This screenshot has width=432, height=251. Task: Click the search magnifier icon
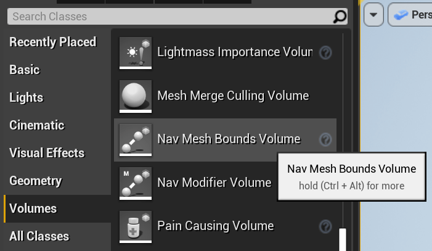point(340,17)
